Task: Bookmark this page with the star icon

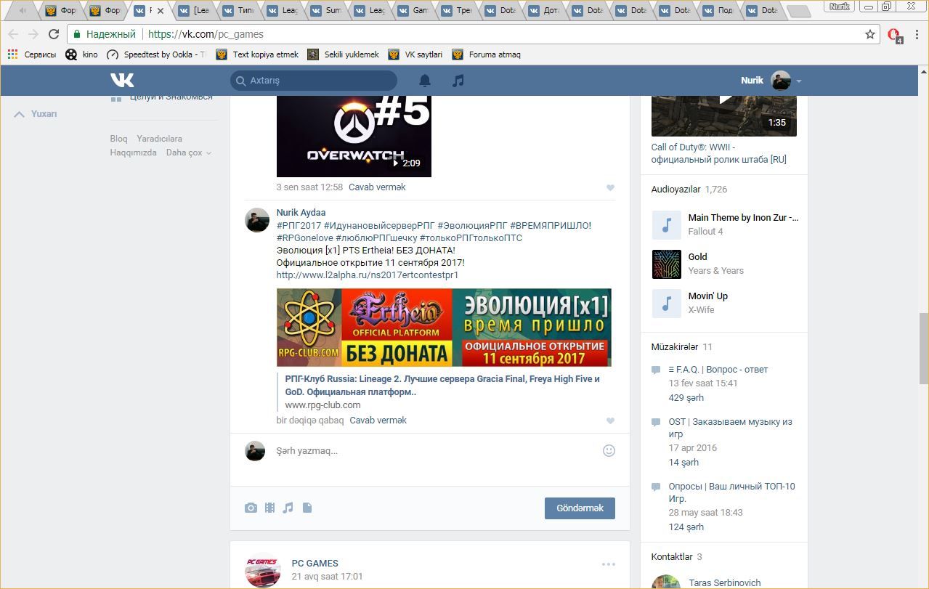Action: pyautogui.click(x=870, y=34)
